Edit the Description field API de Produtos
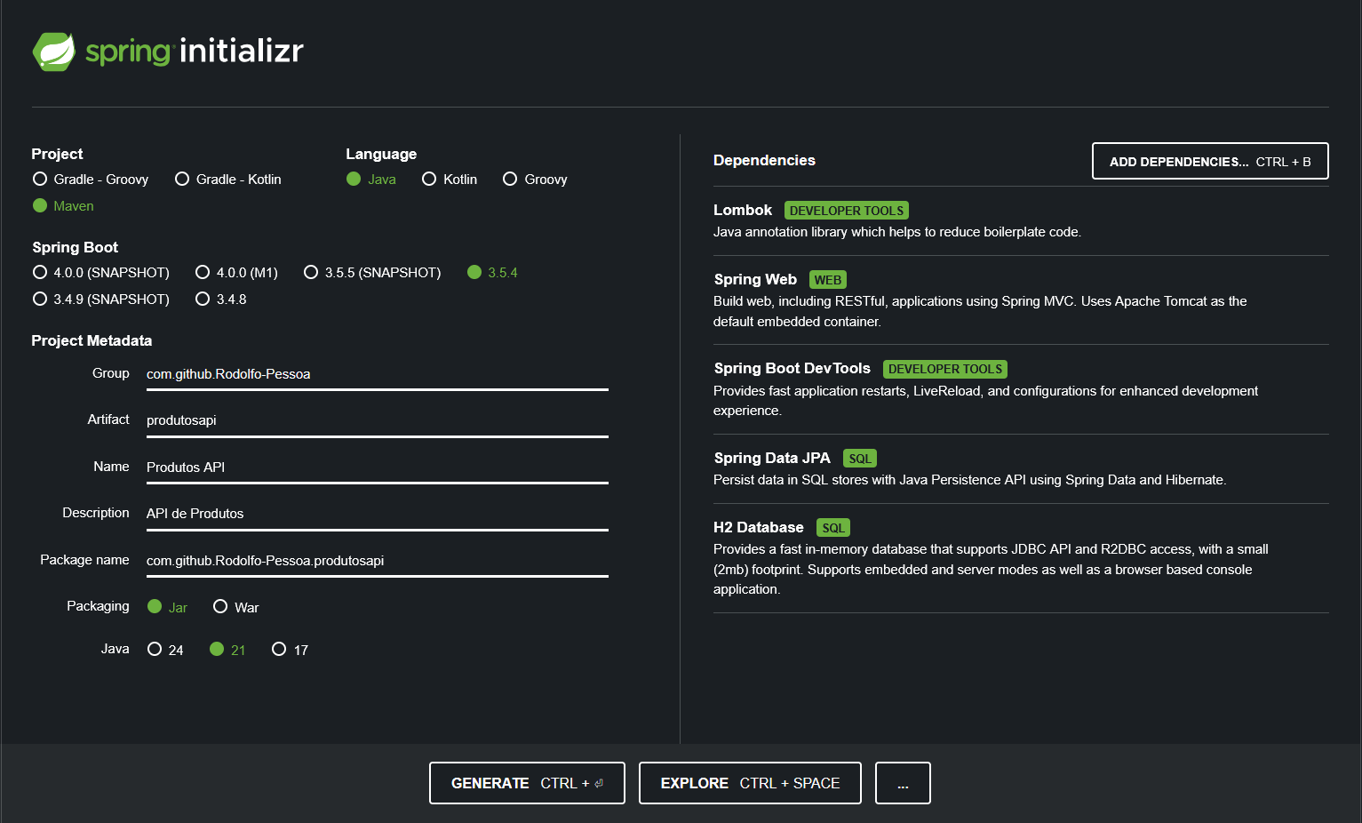1362x823 pixels. pyautogui.click(x=378, y=514)
